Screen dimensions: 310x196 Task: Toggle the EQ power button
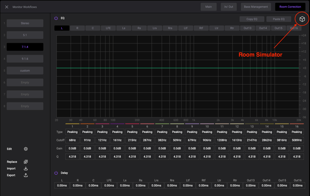coord(56,18)
